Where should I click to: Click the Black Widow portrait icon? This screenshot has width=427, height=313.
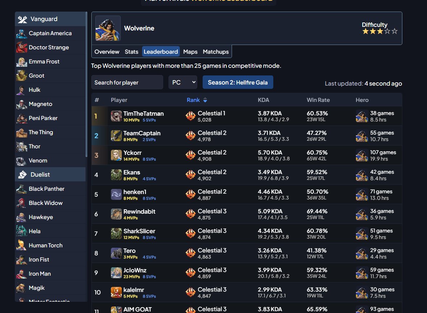pyautogui.click(x=21, y=203)
